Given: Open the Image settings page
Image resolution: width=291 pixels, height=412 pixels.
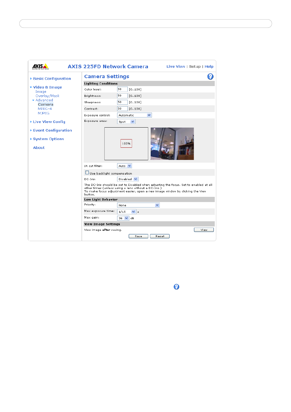Looking at the screenshot, I should point(41,92).
